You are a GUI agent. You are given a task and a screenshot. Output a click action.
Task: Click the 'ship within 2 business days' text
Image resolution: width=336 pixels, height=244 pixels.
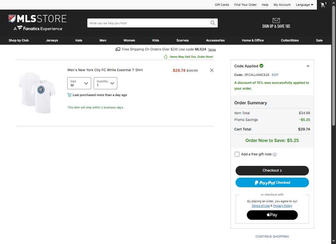pos(96,107)
